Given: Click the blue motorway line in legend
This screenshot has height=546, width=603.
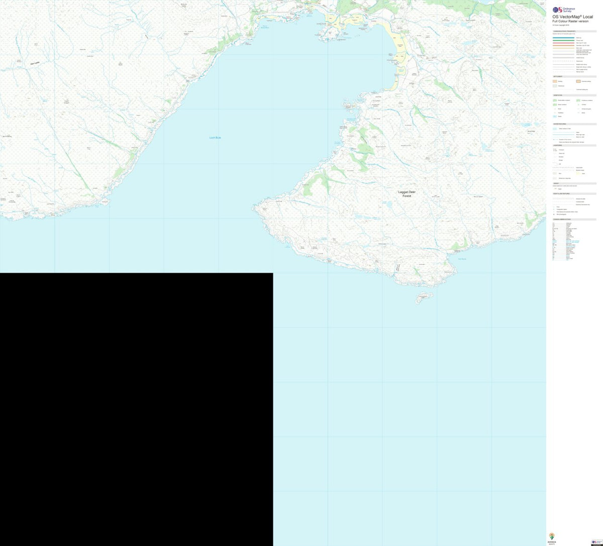Looking at the screenshot, I should pos(564,38).
